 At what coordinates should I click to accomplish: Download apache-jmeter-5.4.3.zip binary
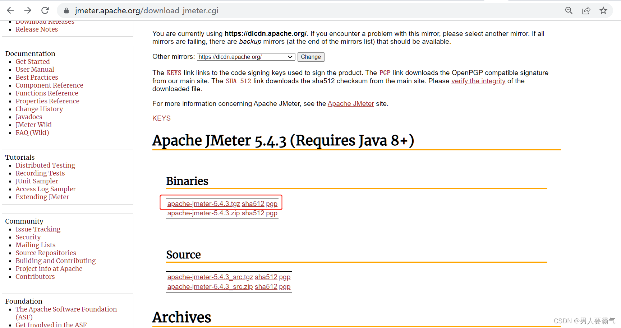click(x=203, y=213)
